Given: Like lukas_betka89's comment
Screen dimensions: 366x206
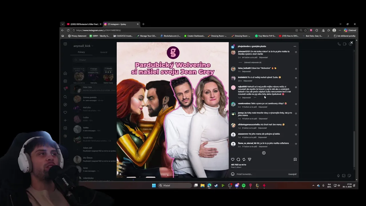Looking at the screenshot, I should point(296,69).
